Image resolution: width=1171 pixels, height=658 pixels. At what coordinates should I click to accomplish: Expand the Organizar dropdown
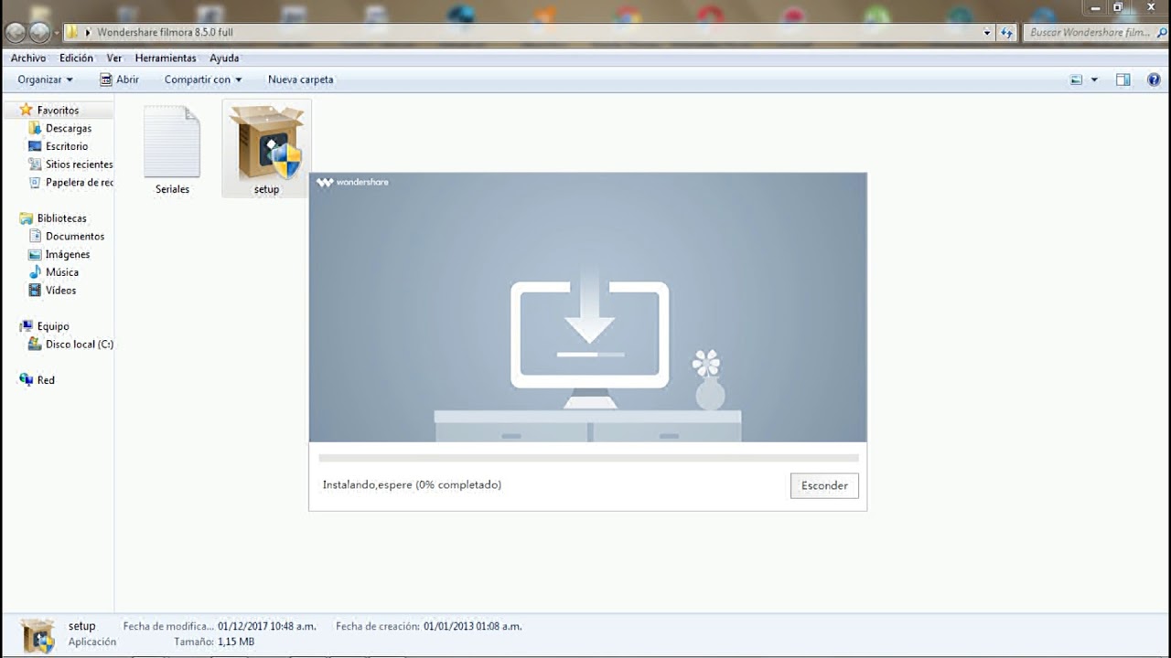(45, 80)
